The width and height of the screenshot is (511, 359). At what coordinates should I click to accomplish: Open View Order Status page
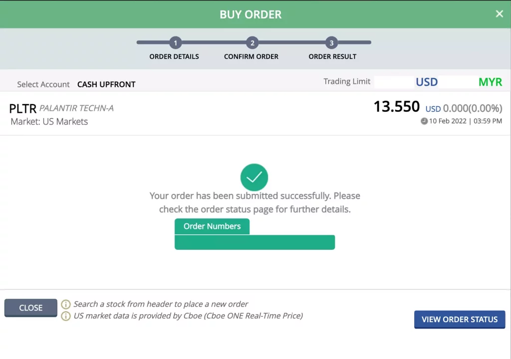coord(459,320)
